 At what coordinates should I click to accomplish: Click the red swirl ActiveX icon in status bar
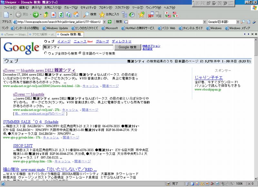tap(213, 184)
